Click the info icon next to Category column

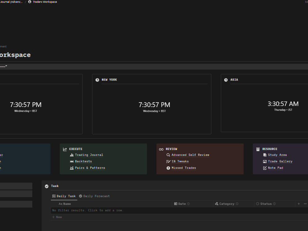(x=237, y=204)
